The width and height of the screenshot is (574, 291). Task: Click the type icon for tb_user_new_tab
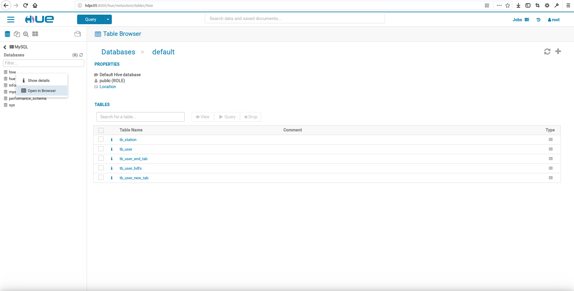(551, 178)
